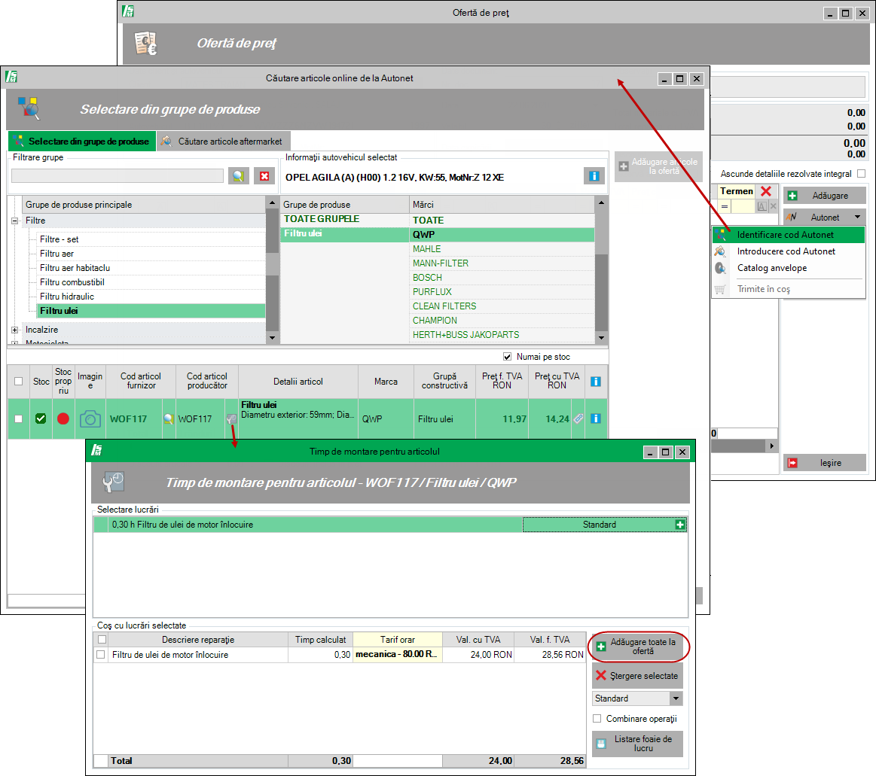
Task: Switch to Căutare articole aftermarket tab
Action: click(223, 142)
